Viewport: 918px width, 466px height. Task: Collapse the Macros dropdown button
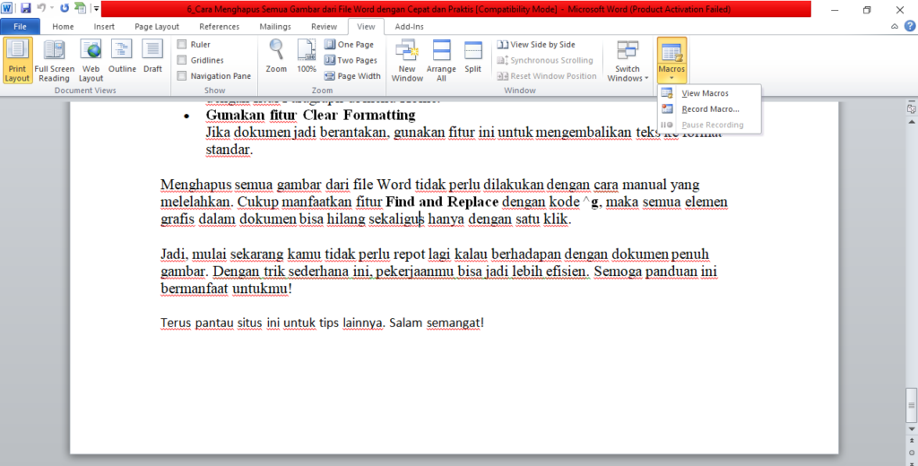[671, 60]
